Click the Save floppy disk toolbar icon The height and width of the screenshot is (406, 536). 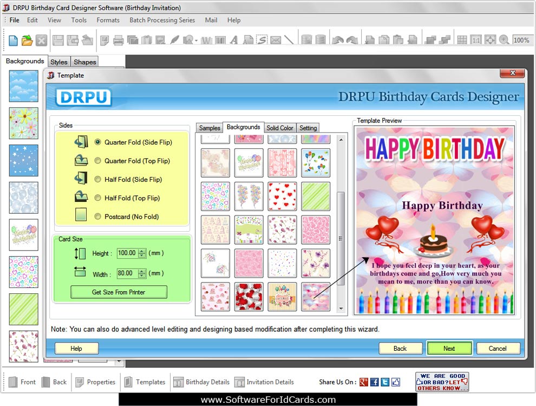point(58,40)
